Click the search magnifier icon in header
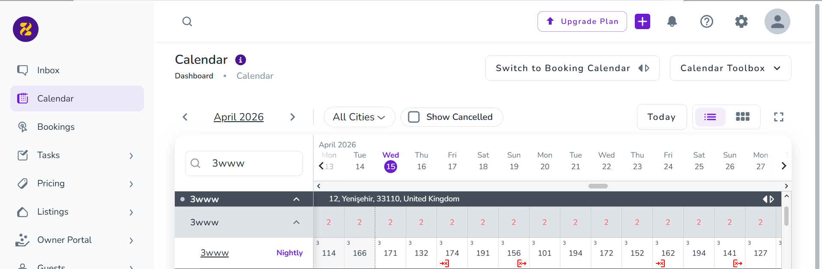822x269 pixels. click(187, 21)
